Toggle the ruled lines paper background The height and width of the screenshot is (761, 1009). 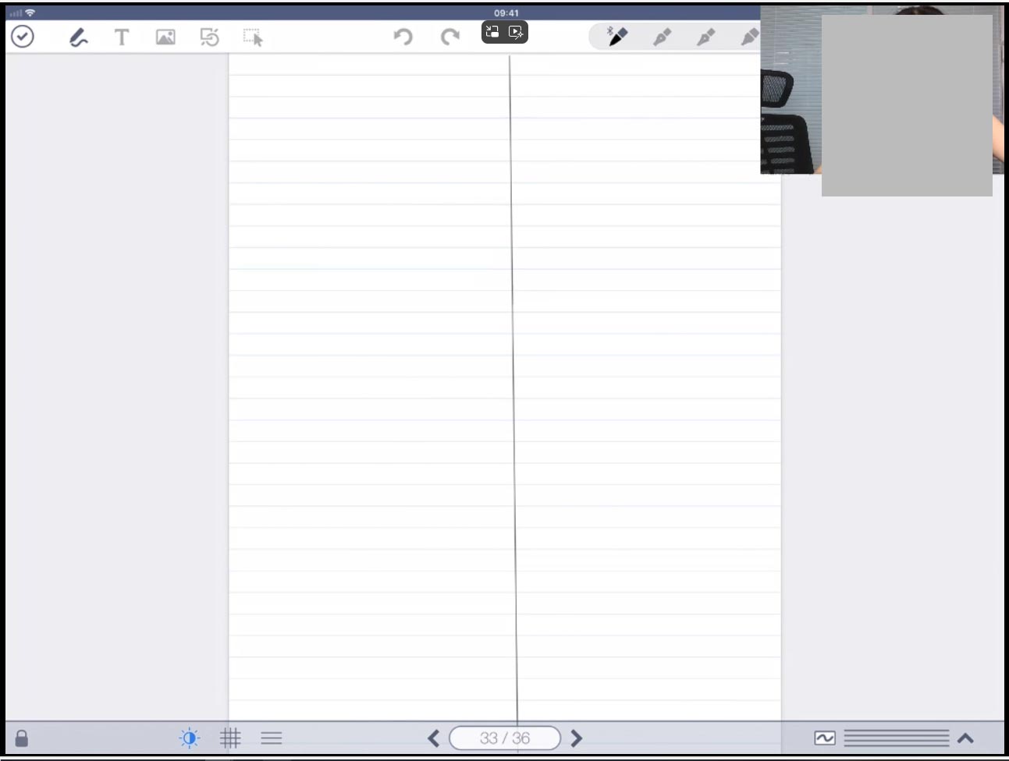pos(272,738)
